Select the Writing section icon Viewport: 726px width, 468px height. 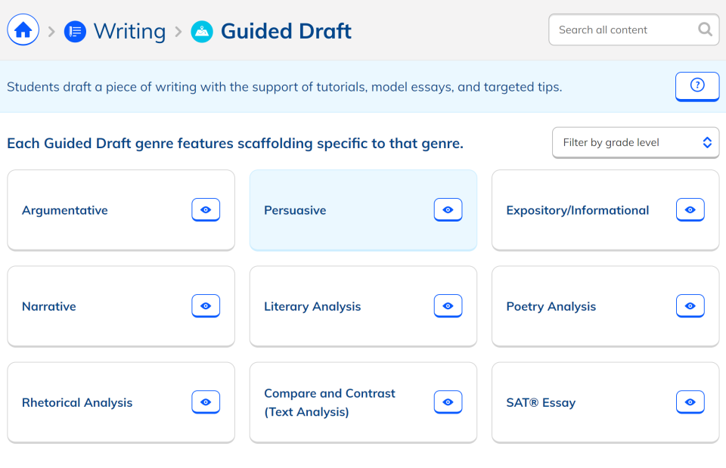[x=76, y=31]
